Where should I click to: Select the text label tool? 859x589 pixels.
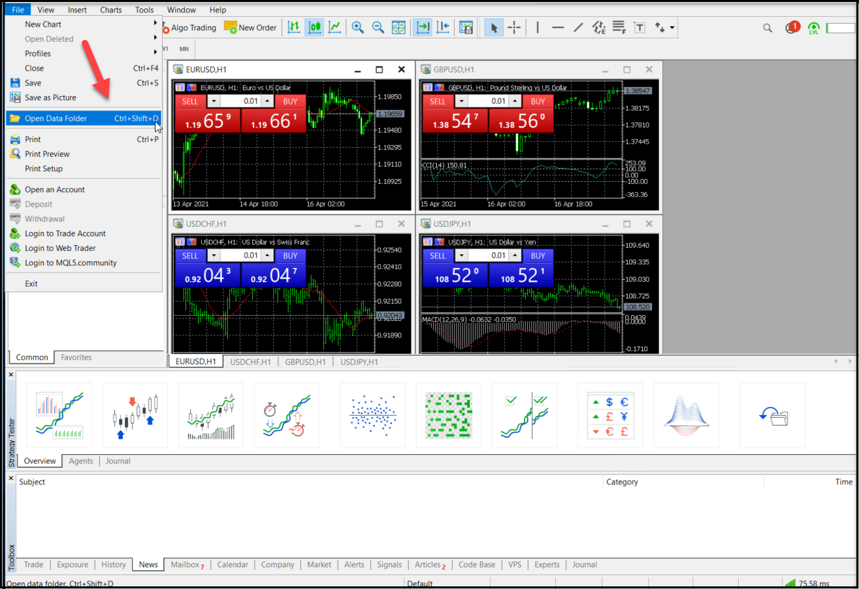(x=640, y=27)
